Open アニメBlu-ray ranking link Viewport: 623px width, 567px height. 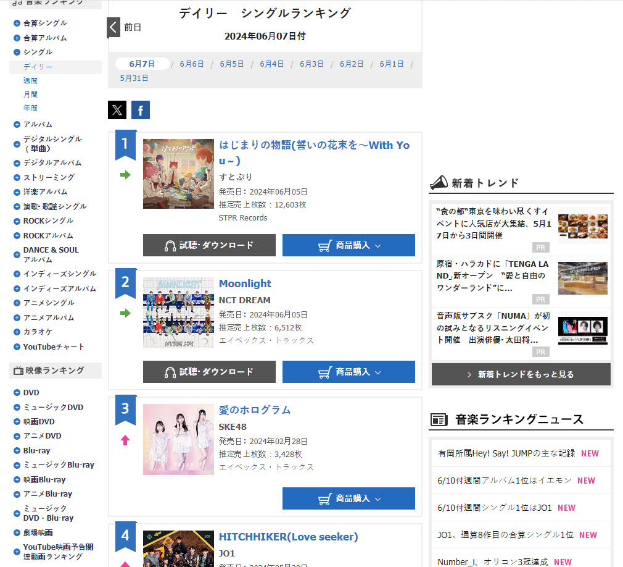coord(47,494)
